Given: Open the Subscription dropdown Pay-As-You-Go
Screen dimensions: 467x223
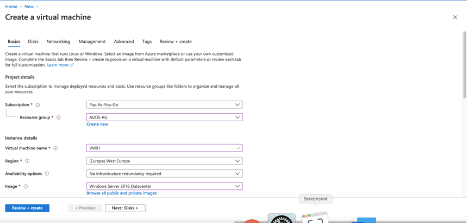Looking at the screenshot, I should coord(164,104).
